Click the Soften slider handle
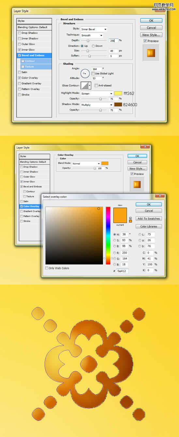 (x=89, y=56)
